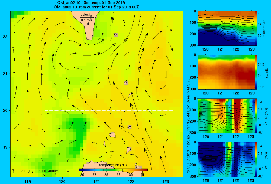Click the title line 'OM_an02 10-15m temp. 01-Sep-2019'
This screenshot has height=184, width=271.
pyautogui.click(x=91, y=3)
